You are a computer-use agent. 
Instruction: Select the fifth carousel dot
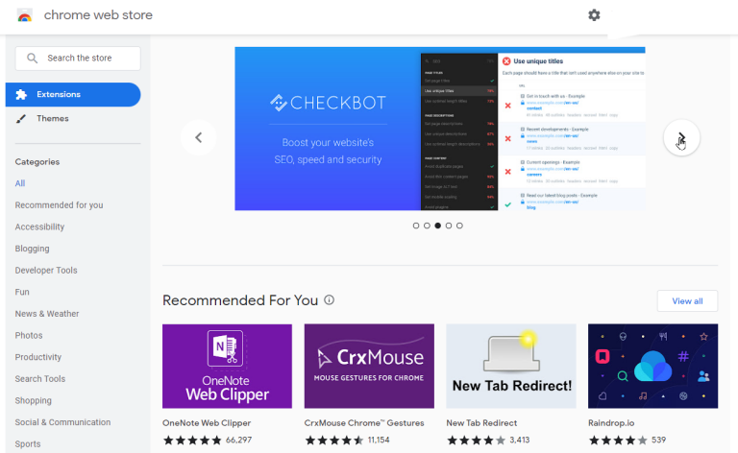pos(459,226)
